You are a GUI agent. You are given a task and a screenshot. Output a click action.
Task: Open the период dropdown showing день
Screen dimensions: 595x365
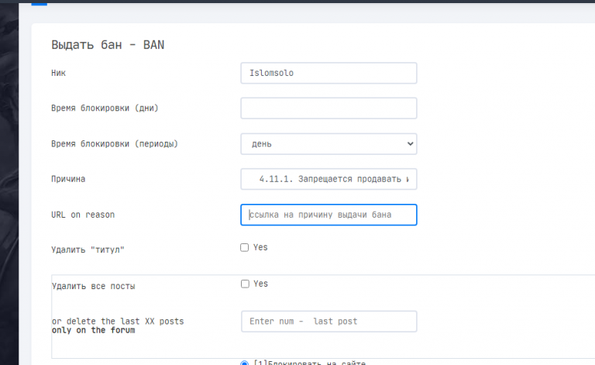[328, 144]
